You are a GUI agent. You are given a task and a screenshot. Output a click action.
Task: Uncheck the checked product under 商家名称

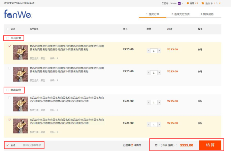[10, 120]
